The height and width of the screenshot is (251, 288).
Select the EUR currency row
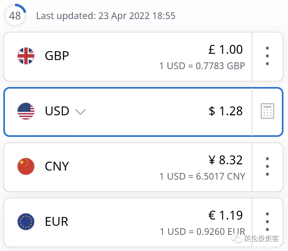(x=128, y=222)
